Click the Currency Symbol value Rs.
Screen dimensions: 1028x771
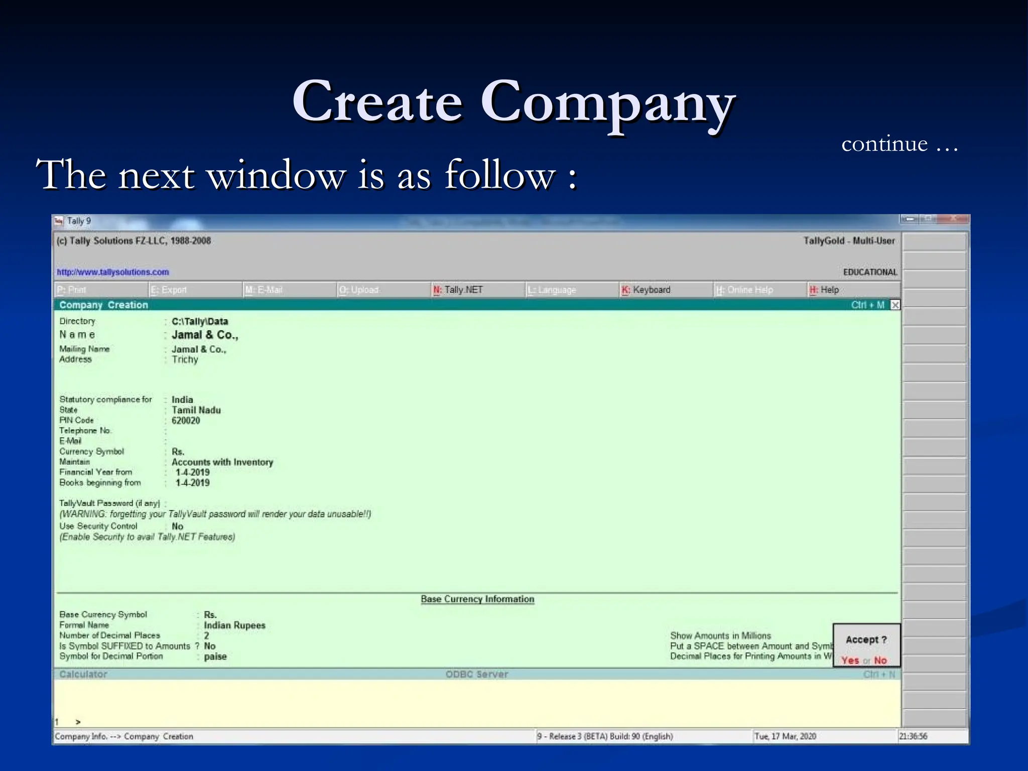[x=178, y=452]
